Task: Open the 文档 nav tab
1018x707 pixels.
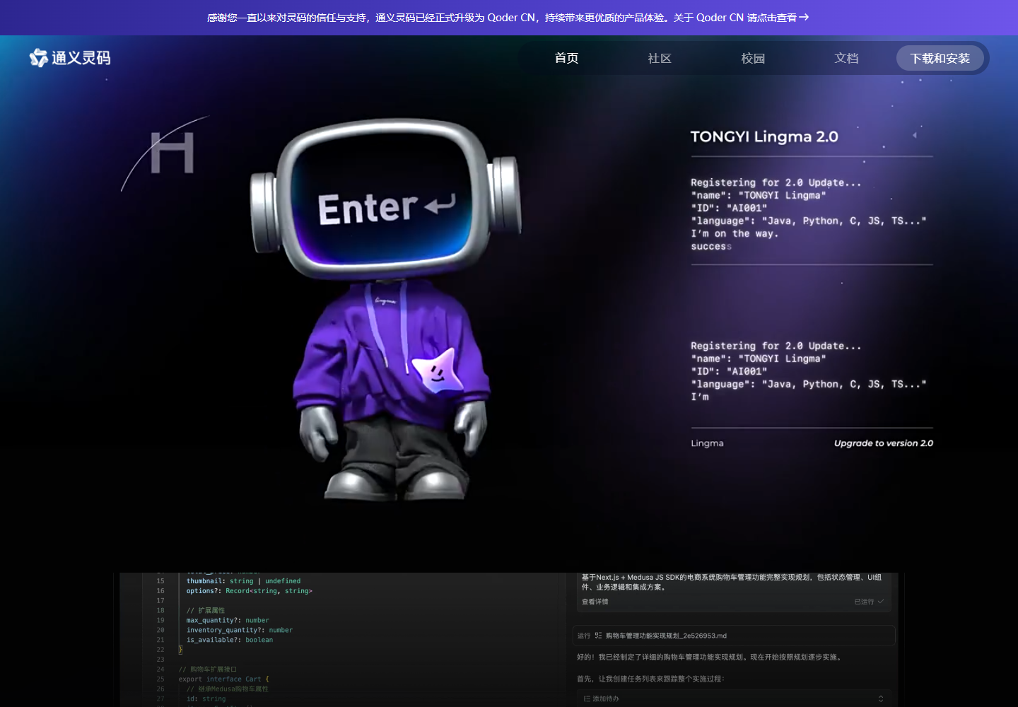Action: 846,58
